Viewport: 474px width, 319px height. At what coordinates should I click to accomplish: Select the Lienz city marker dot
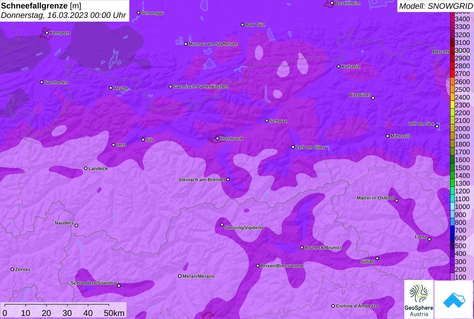[x=429, y=239]
